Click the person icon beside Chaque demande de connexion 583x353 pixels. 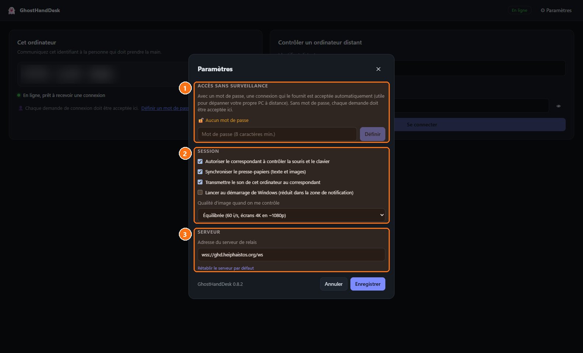click(21, 108)
